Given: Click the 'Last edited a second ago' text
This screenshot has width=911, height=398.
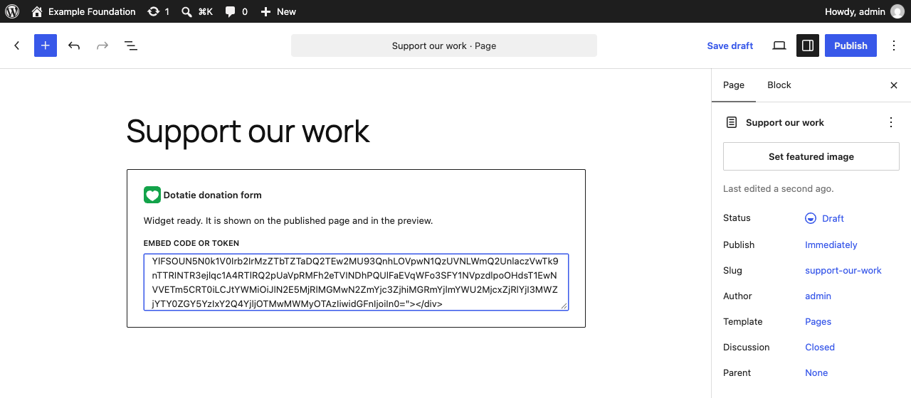Looking at the screenshot, I should tap(779, 188).
